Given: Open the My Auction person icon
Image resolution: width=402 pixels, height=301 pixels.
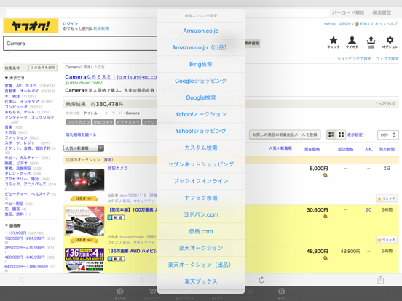Looking at the screenshot, I should coord(352,42).
